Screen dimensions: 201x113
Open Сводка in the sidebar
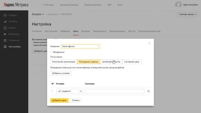pos(13,15)
